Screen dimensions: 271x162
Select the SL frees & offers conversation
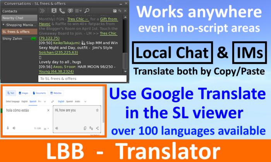[x=19, y=32]
